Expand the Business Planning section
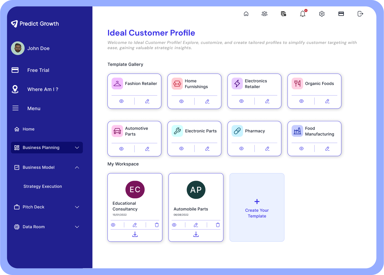 point(77,148)
